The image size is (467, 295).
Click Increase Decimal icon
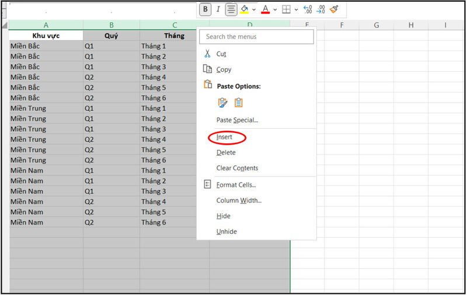[308, 9]
